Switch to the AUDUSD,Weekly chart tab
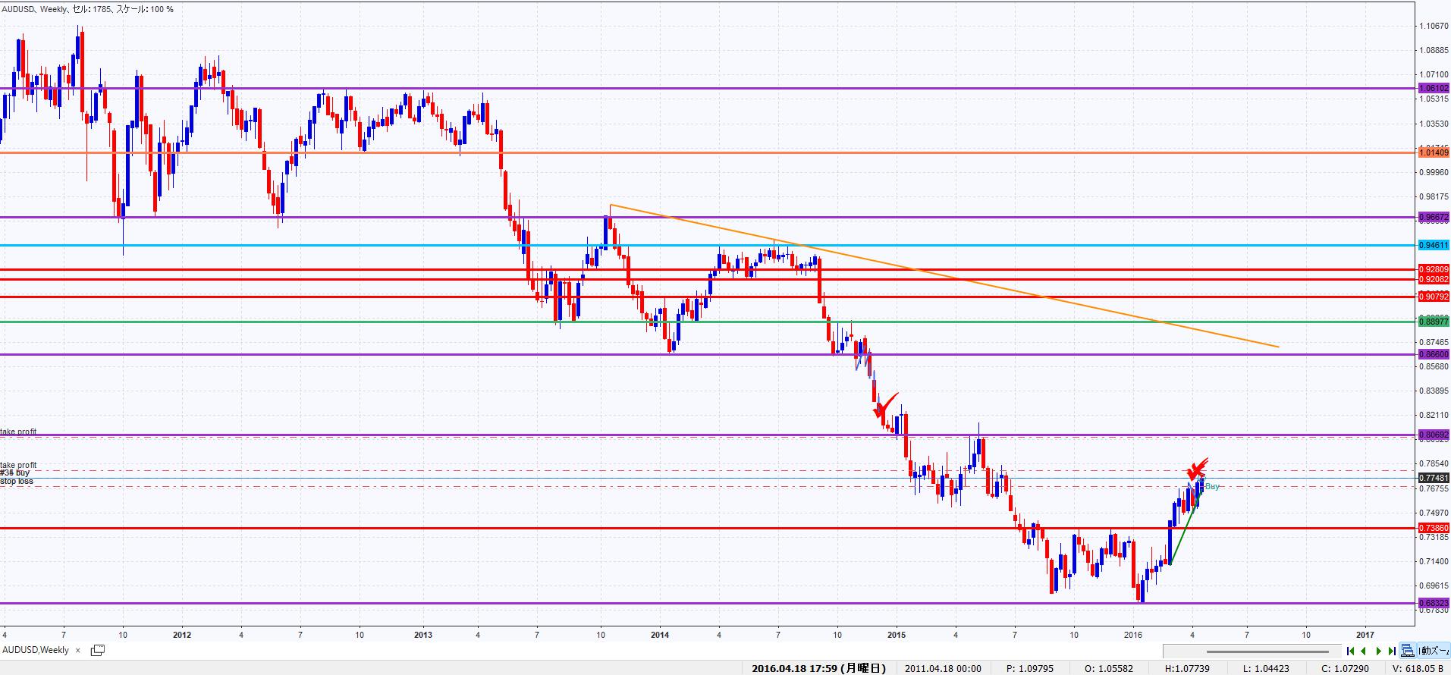 (x=36, y=650)
